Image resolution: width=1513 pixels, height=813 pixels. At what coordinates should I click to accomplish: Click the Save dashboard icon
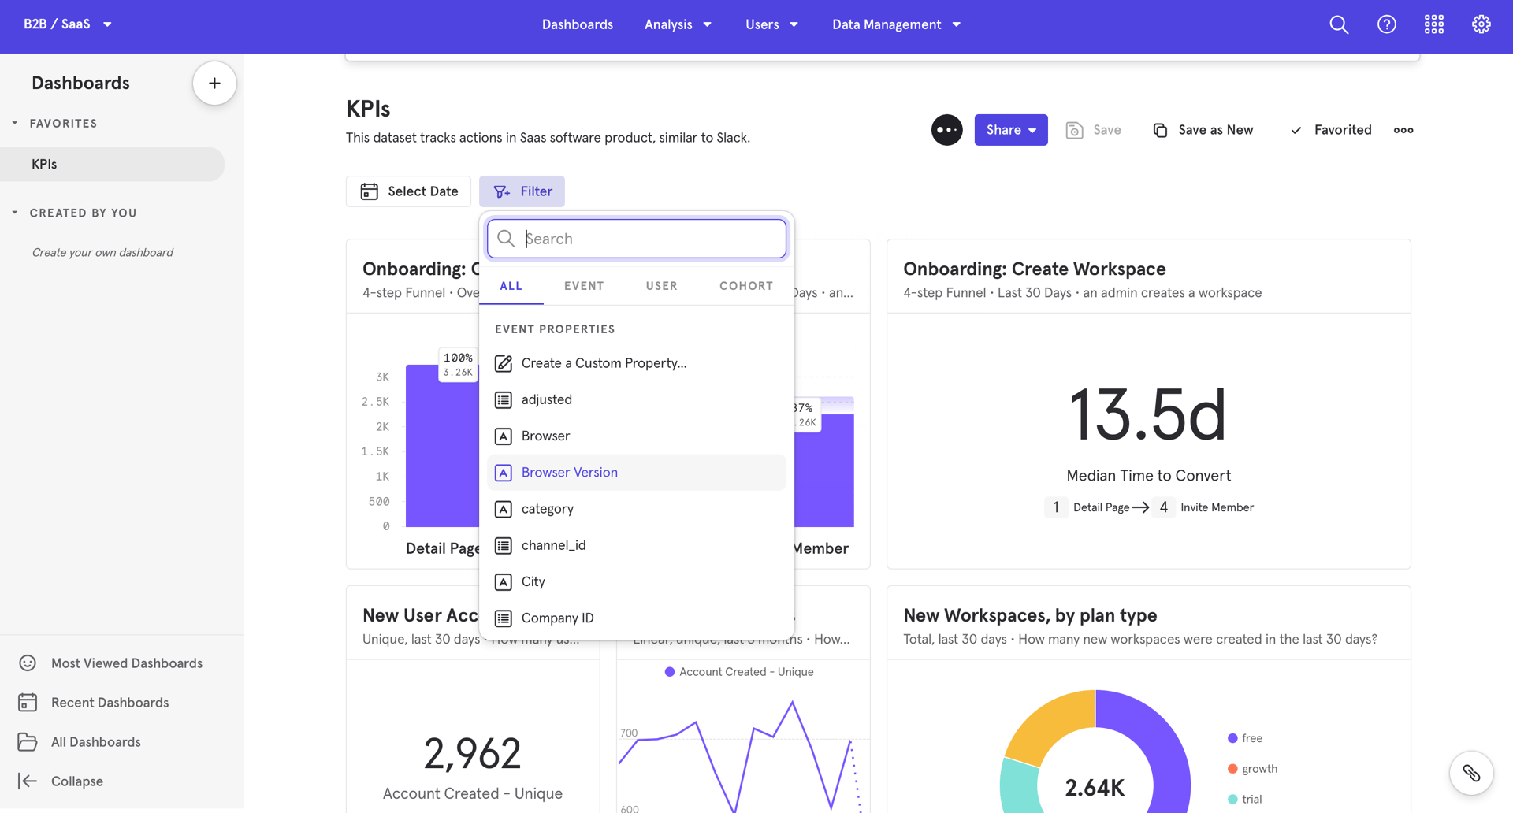coord(1073,129)
